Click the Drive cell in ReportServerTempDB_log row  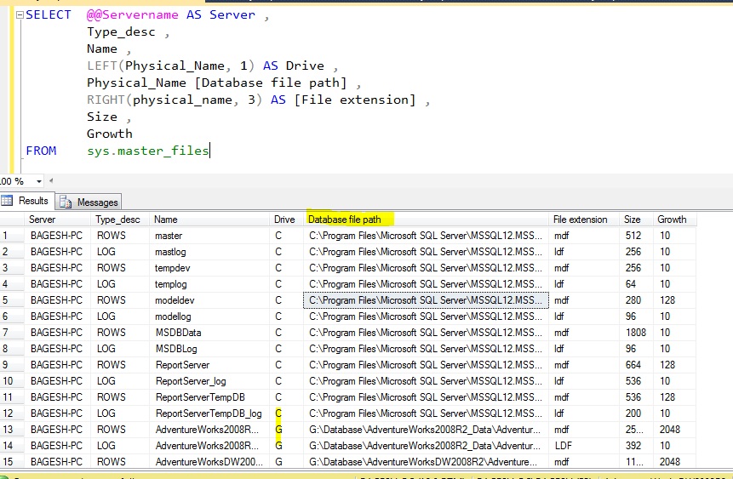[286, 413]
